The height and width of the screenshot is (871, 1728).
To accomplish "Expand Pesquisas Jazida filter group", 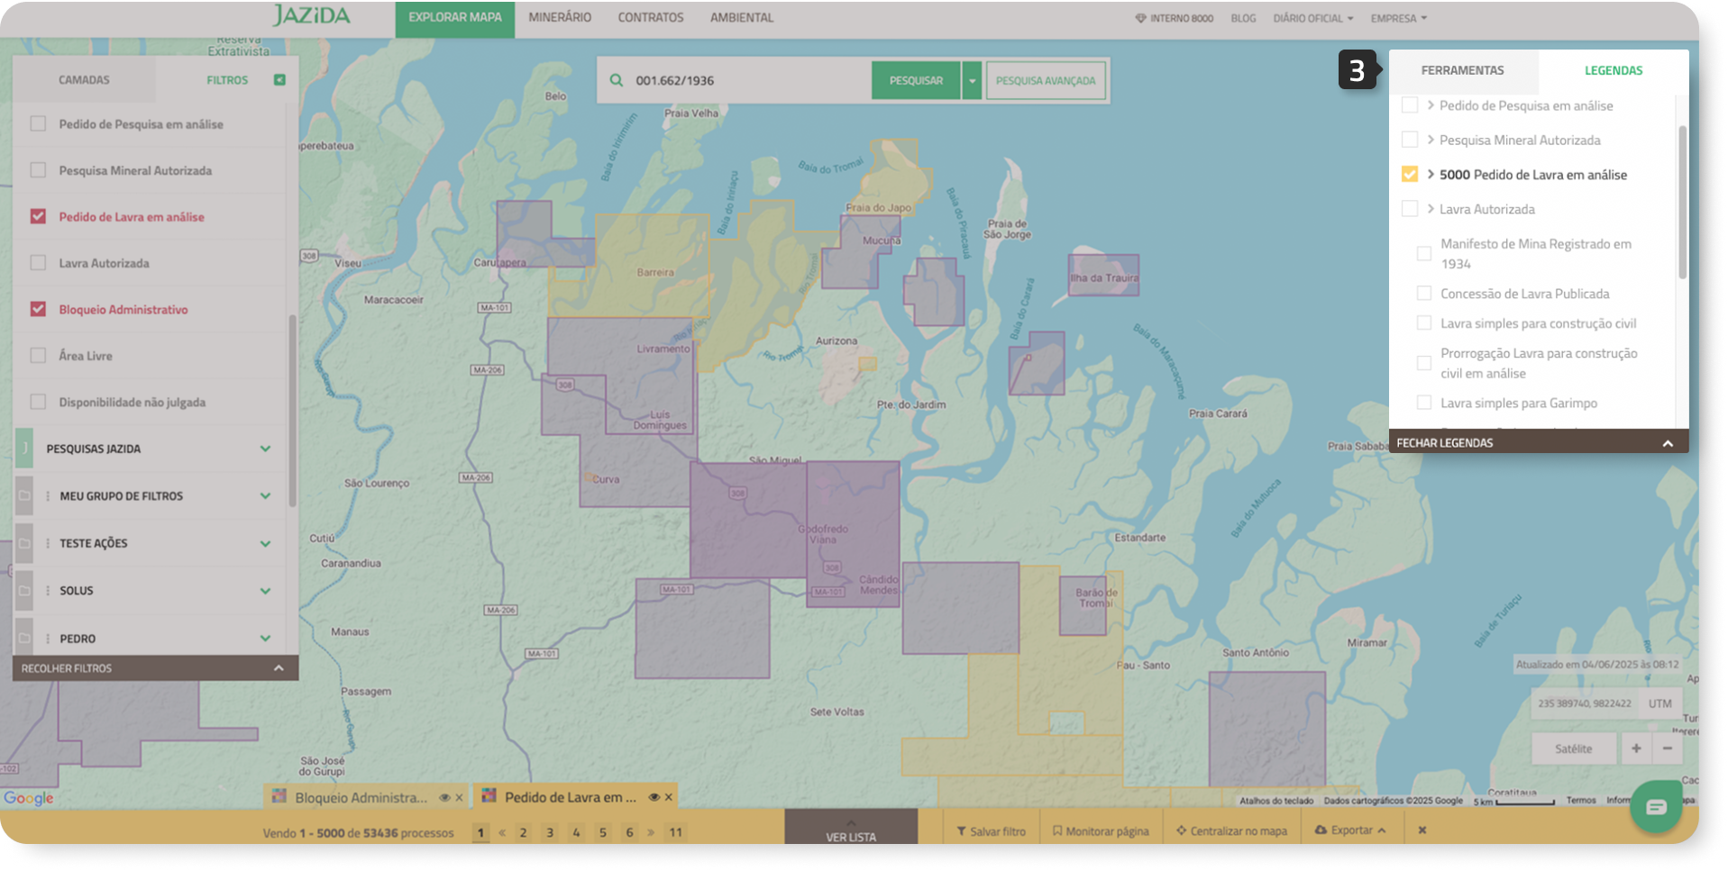I will (x=265, y=449).
